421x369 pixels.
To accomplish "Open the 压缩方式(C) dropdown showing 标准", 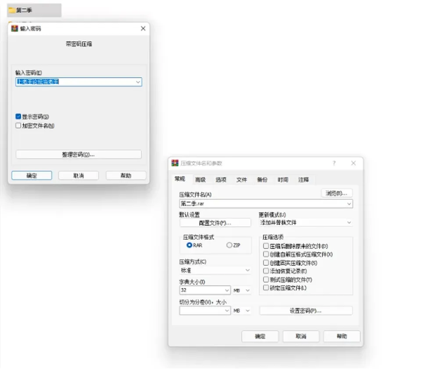I will click(215, 270).
